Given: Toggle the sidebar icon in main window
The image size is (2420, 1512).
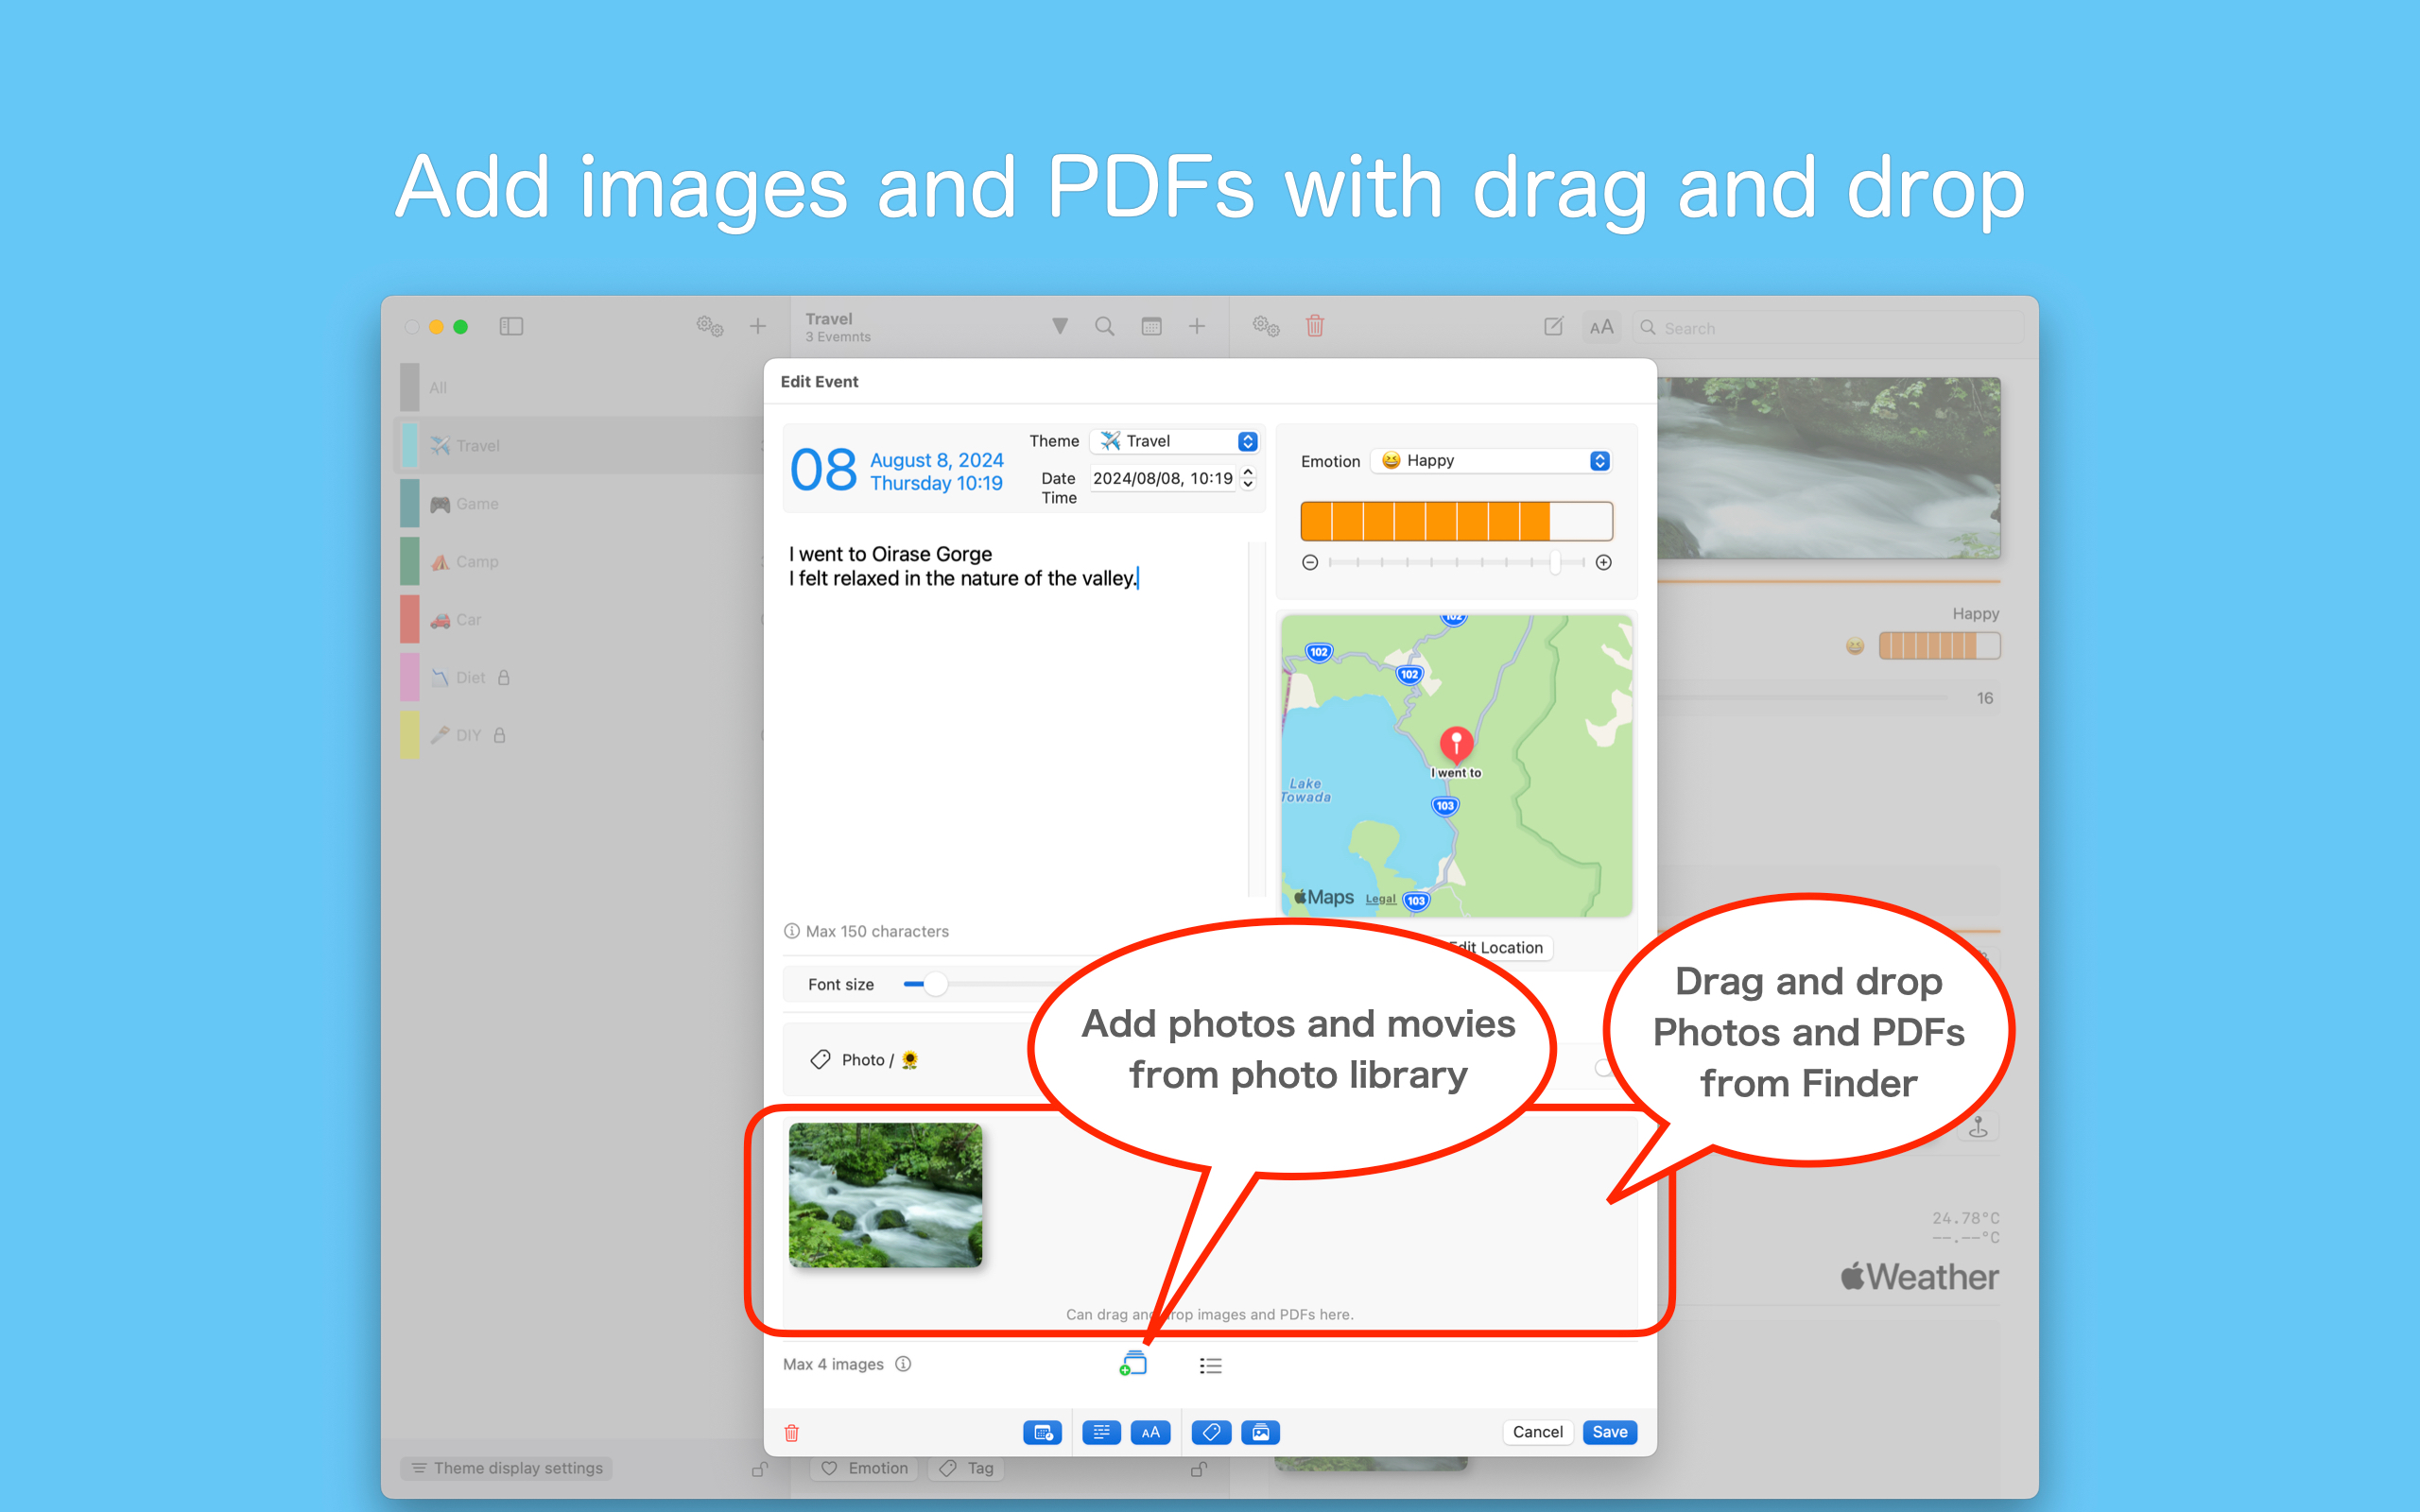Looking at the screenshot, I should click(511, 326).
